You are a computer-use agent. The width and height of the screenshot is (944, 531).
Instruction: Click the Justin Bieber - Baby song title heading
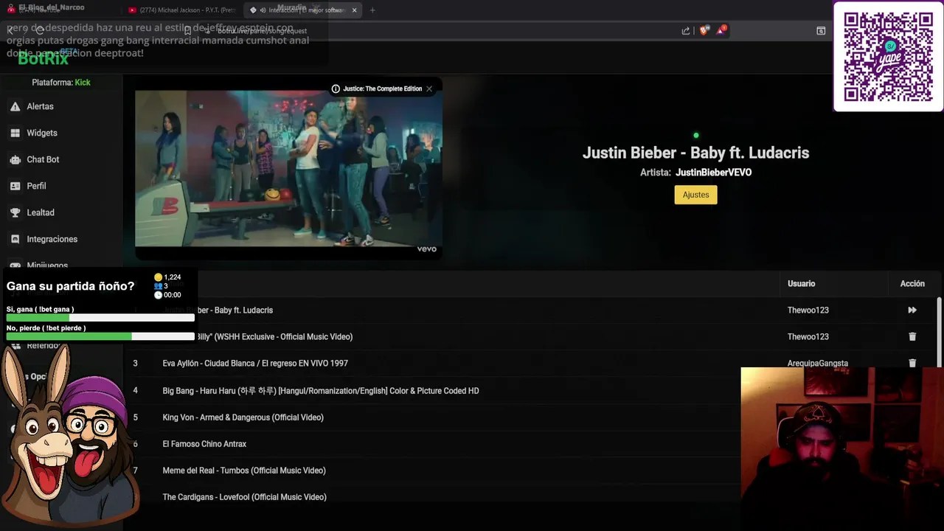pyautogui.click(x=695, y=153)
